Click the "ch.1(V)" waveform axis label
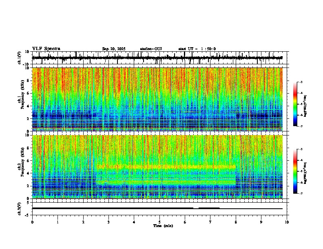 click(20, 58)
